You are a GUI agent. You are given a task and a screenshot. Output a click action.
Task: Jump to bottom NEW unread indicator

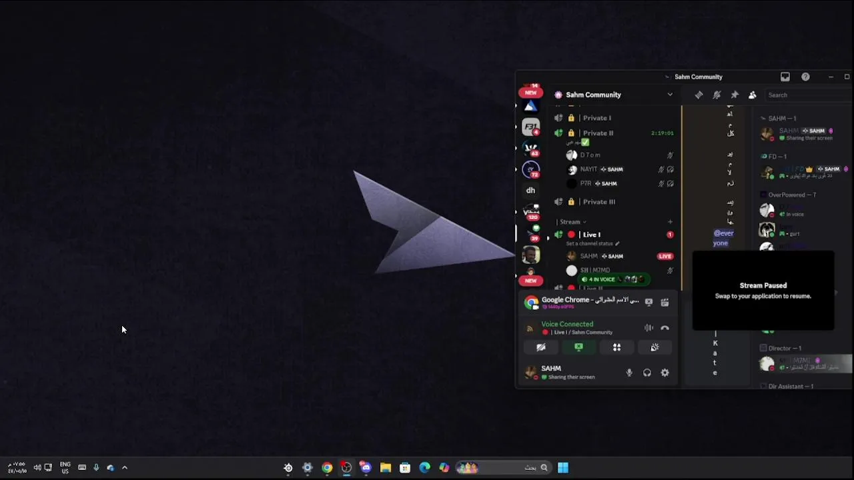coord(530,281)
